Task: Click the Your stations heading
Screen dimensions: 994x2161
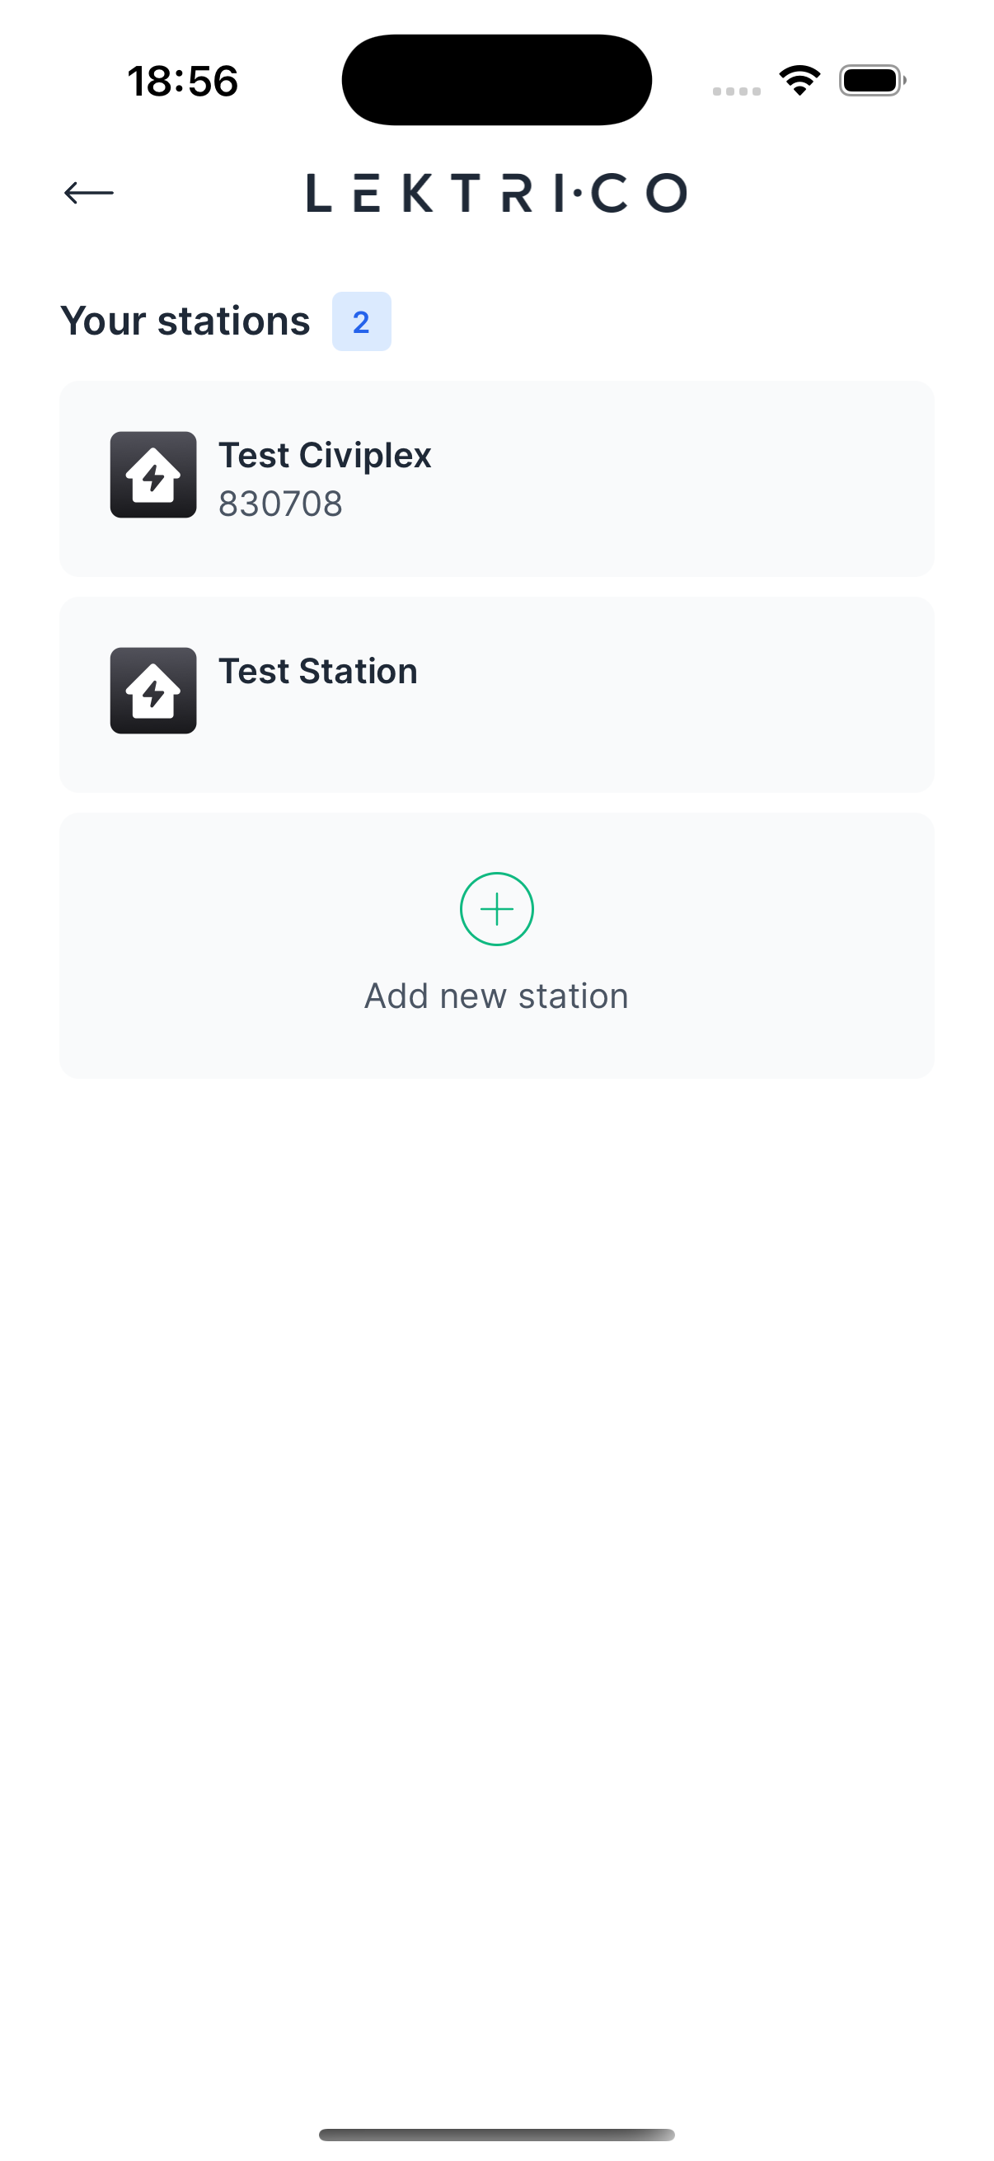Action: click(x=185, y=321)
